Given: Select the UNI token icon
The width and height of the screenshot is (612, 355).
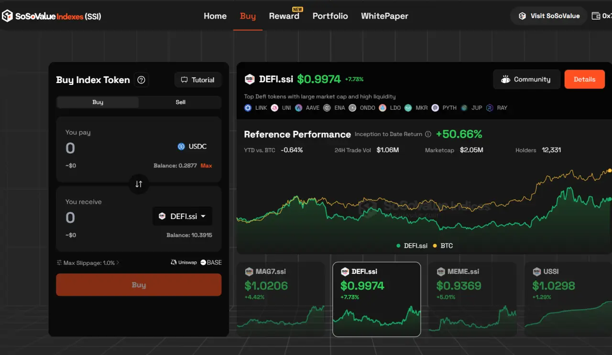Looking at the screenshot, I should (274, 108).
